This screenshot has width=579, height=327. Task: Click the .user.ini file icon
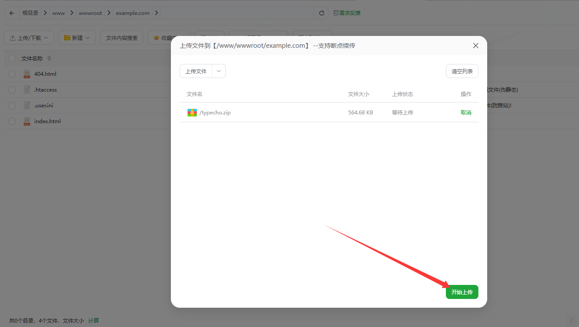click(27, 106)
